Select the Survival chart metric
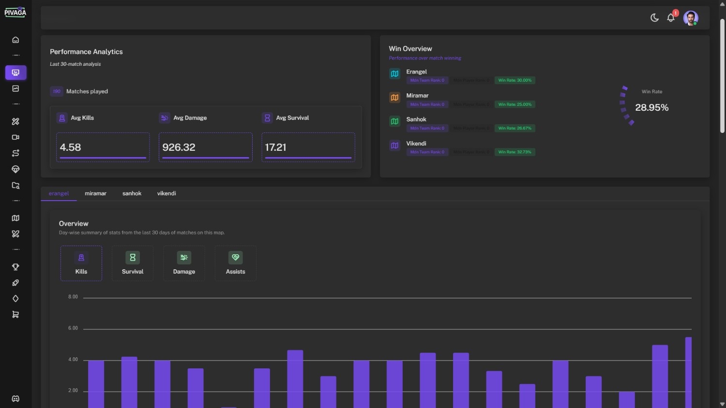726x408 pixels. [133, 263]
